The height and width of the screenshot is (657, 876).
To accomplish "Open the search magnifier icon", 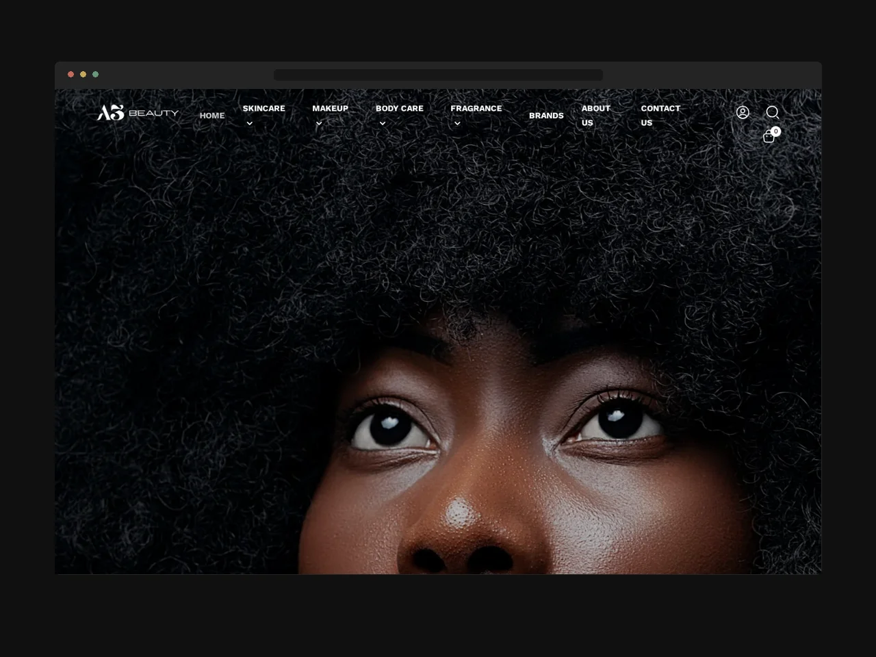I will (773, 112).
